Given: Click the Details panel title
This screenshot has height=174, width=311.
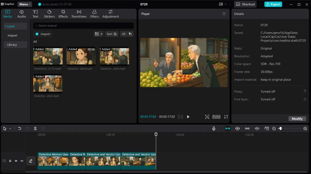Looking at the screenshot, I should pos(239,14).
